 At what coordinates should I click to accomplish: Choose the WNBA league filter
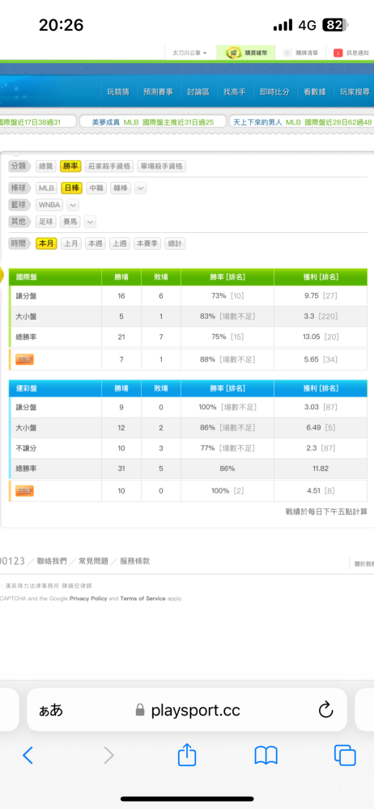point(50,205)
